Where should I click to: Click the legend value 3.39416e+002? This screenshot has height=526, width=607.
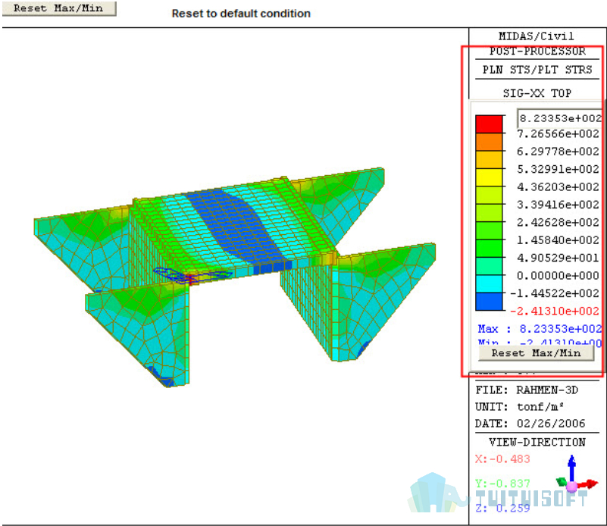(x=558, y=205)
